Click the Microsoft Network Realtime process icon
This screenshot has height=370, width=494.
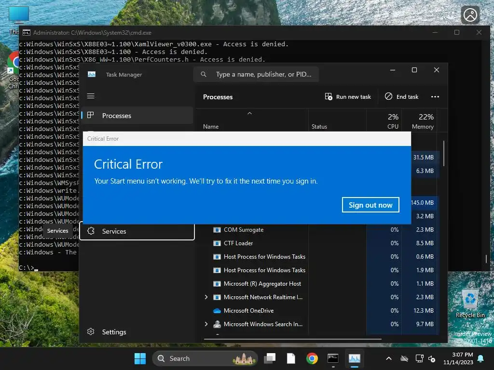[x=217, y=297]
